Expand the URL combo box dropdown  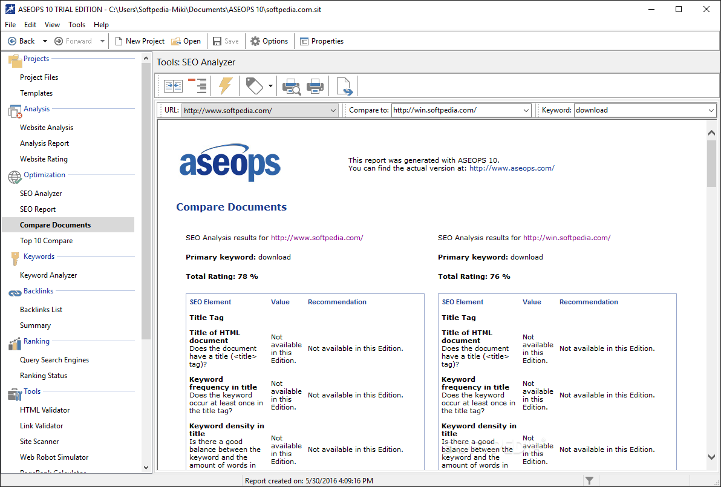[x=333, y=110]
